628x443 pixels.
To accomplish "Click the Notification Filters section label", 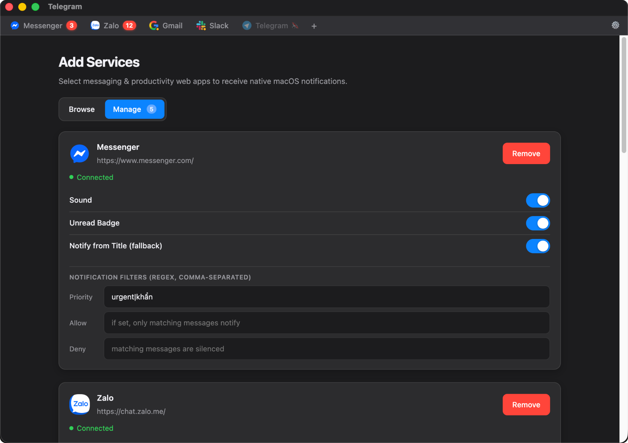I will [160, 277].
